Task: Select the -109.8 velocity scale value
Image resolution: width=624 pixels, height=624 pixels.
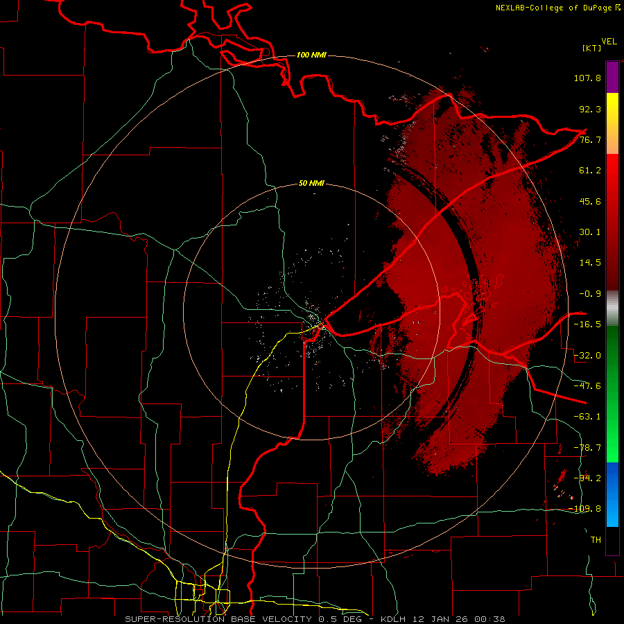Action: tap(584, 509)
